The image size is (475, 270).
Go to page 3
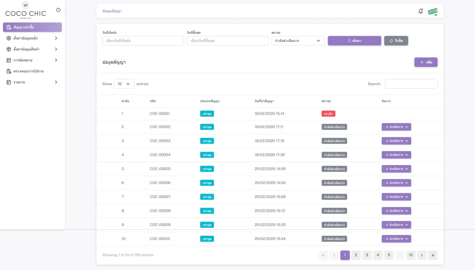(x=367, y=255)
